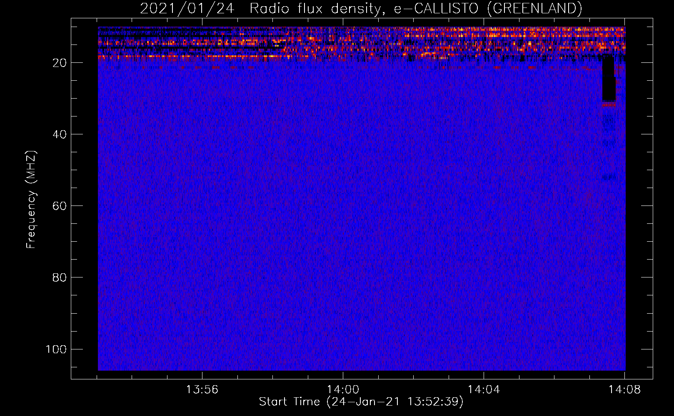674x416 pixels.
Task: Select the 14:08 time tick label
Action: coord(624,390)
